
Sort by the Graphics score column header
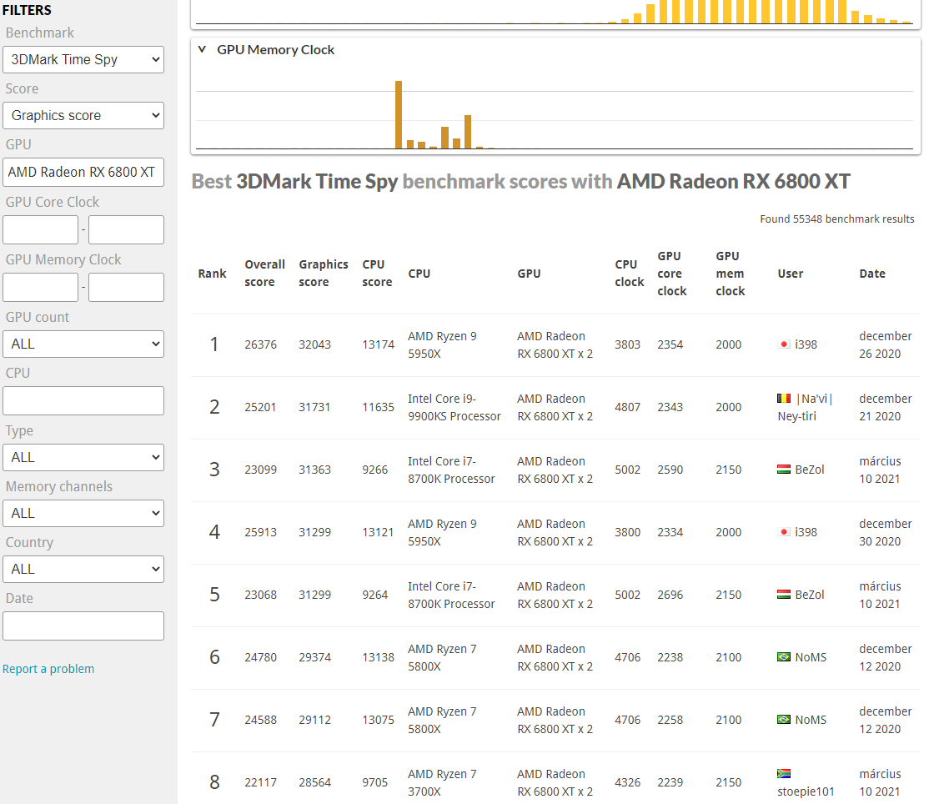pyautogui.click(x=324, y=274)
